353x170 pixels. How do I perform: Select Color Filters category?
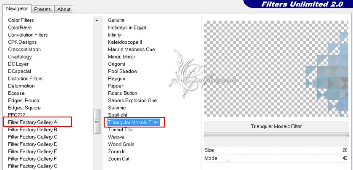(x=21, y=20)
